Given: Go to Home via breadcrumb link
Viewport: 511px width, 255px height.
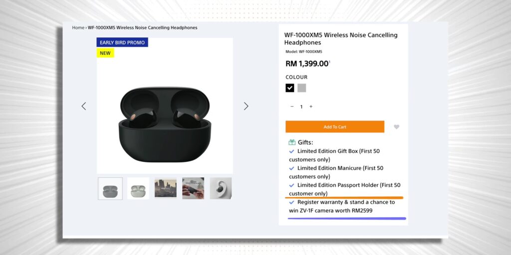Looking at the screenshot, I should coord(78,28).
